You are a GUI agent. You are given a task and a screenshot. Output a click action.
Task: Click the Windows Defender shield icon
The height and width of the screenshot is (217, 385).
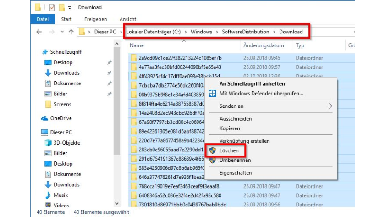click(x=212, y=94)
